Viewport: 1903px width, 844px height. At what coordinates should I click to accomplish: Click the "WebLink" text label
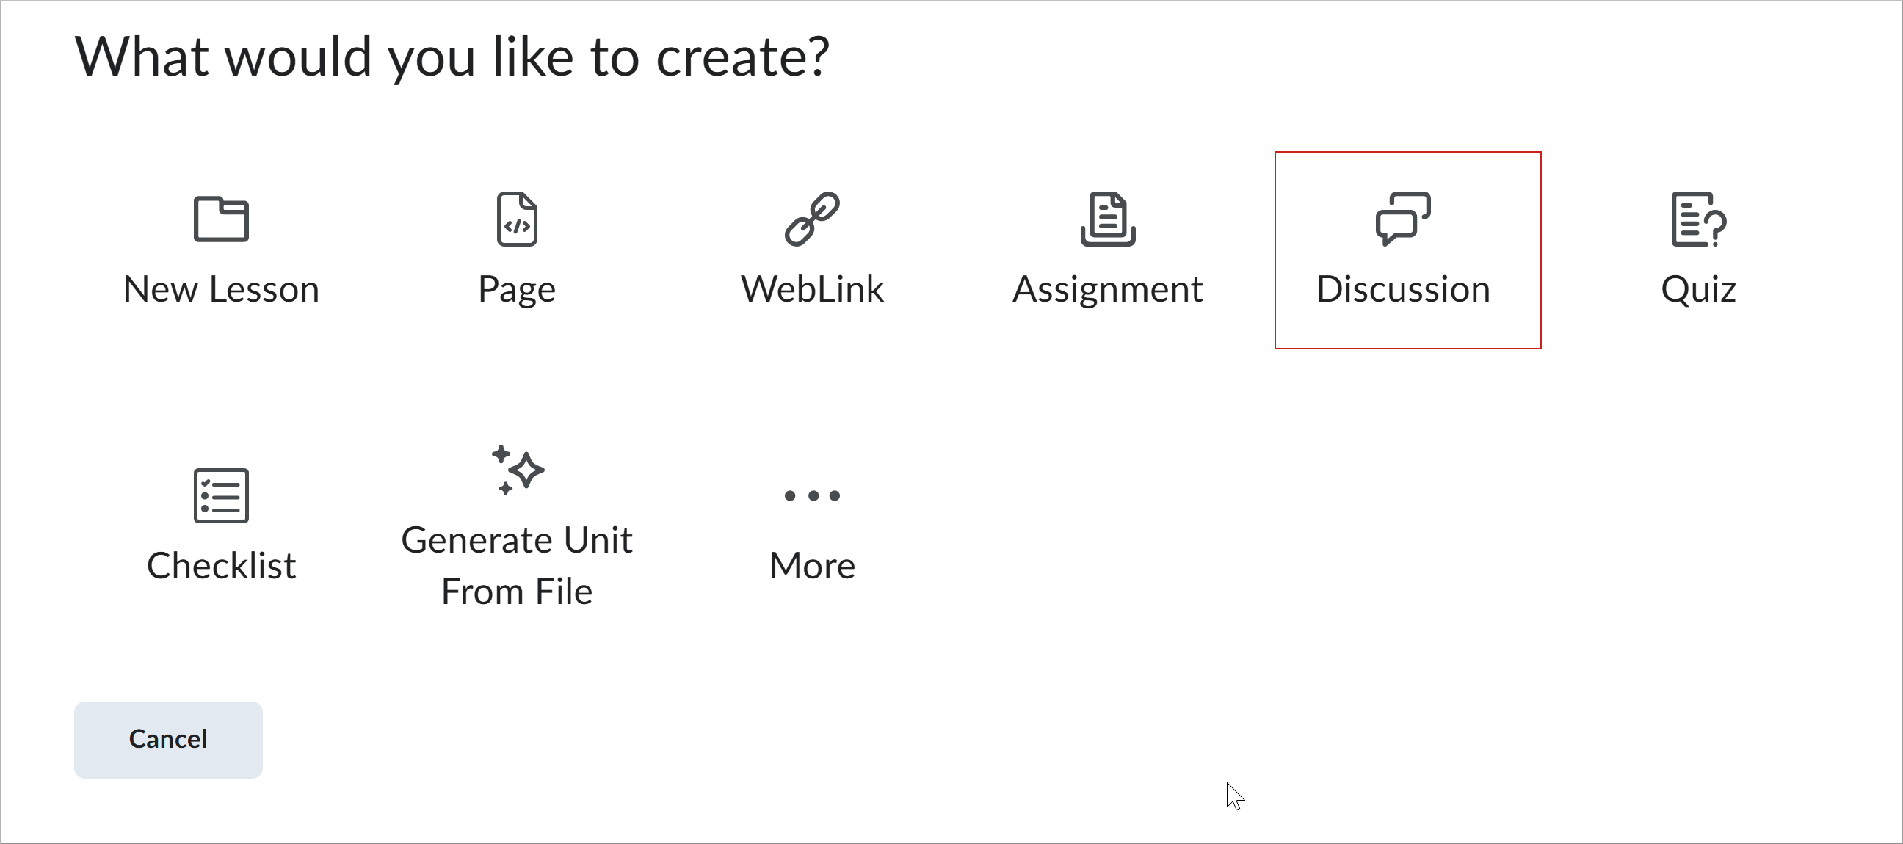812,288
